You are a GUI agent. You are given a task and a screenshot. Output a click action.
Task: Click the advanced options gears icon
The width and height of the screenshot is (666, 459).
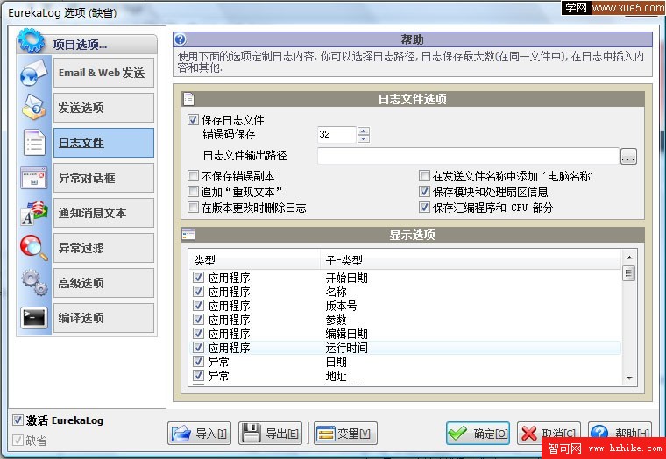pos(34,283)
